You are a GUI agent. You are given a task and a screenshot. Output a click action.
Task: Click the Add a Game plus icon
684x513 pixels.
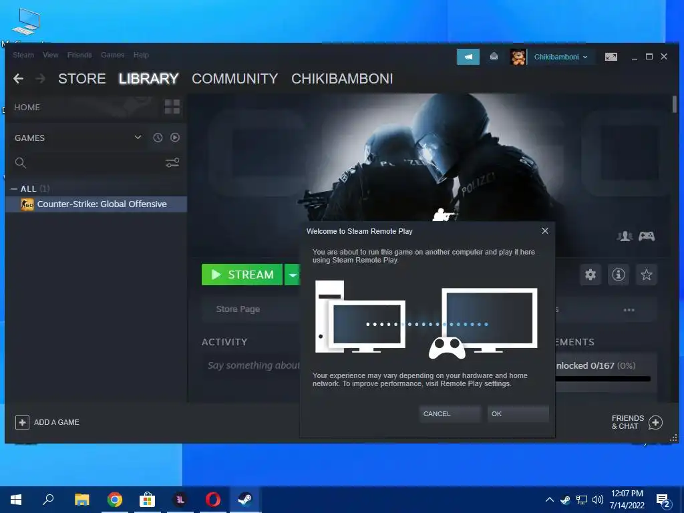tap(22, 422)
